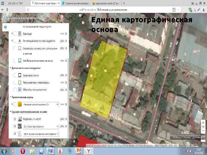The width and height of the screenshot is (207, 155).
Task: Uncheck the ЕЭКО basemap checkbox
Action: pyautogui.click(x=15, y=134)
